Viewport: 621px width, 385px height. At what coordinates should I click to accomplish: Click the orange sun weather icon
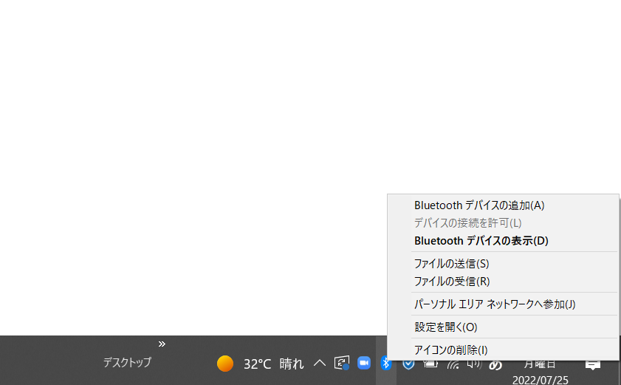tap(225, 363)
